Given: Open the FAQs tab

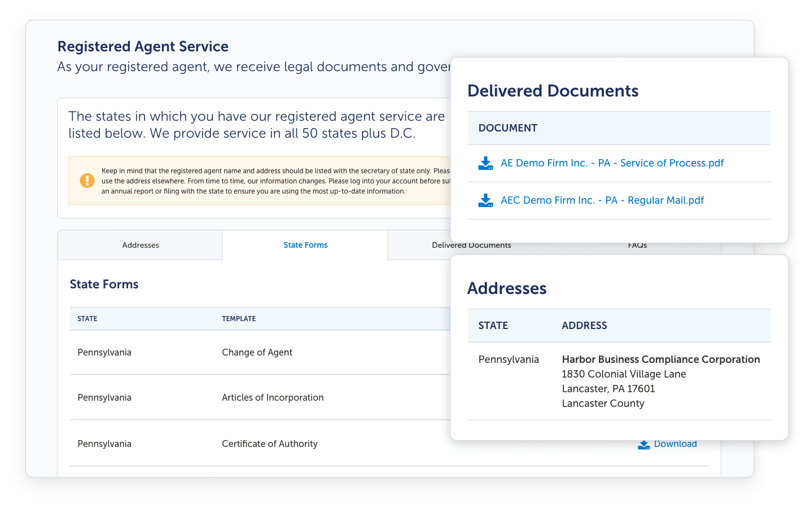Looking at the screenshot, I should click(637, 245).
